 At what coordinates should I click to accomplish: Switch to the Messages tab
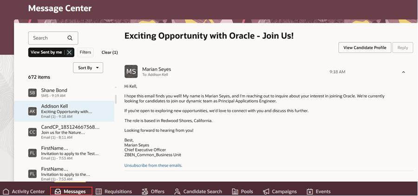click(x=71, y=191)
